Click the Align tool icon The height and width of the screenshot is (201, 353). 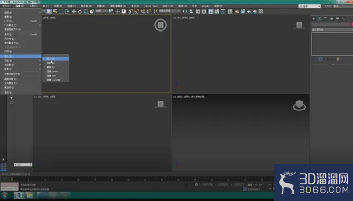pyautogui.click(x=191, y=12)
